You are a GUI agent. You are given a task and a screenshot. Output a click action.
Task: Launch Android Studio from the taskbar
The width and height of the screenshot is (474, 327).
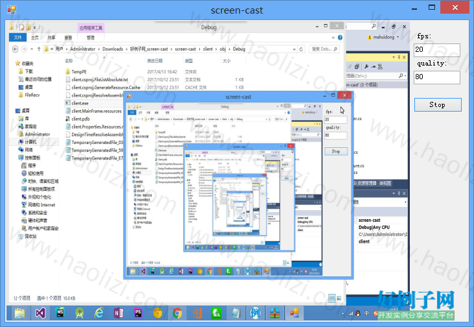pyautogui.click(x=80, y=313)
